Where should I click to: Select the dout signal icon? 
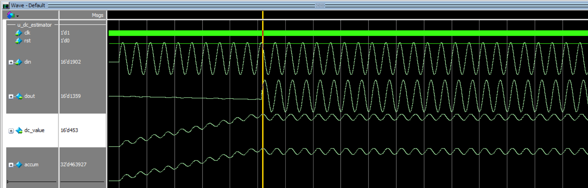(x=19, y=96)
